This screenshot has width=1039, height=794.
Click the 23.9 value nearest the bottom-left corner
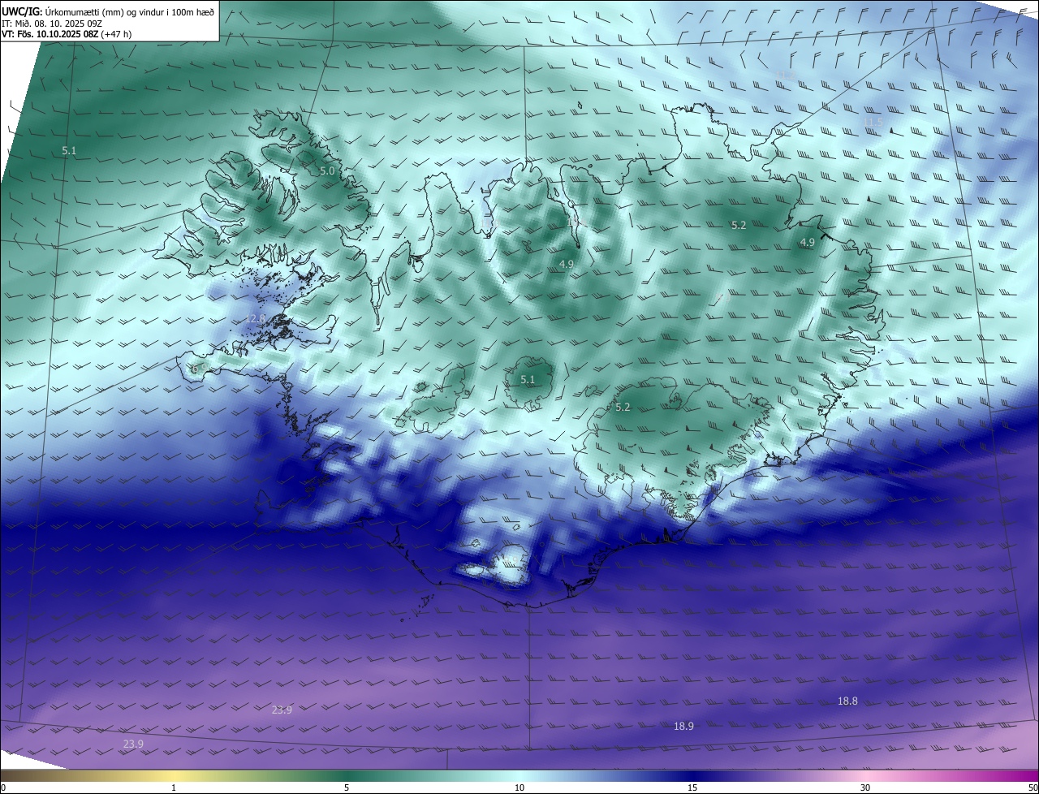coord(133,744)
